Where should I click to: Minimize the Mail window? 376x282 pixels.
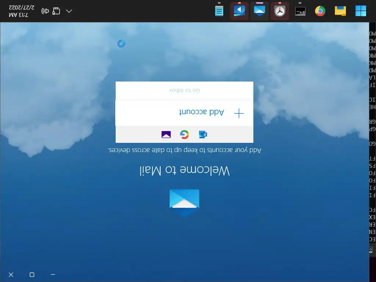[53, 275]
